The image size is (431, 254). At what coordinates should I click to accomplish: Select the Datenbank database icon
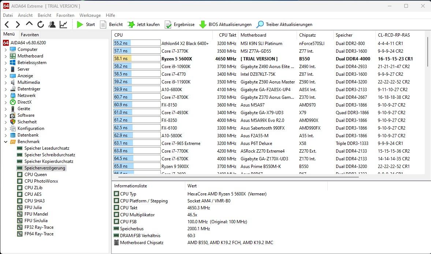click(13, 135)
